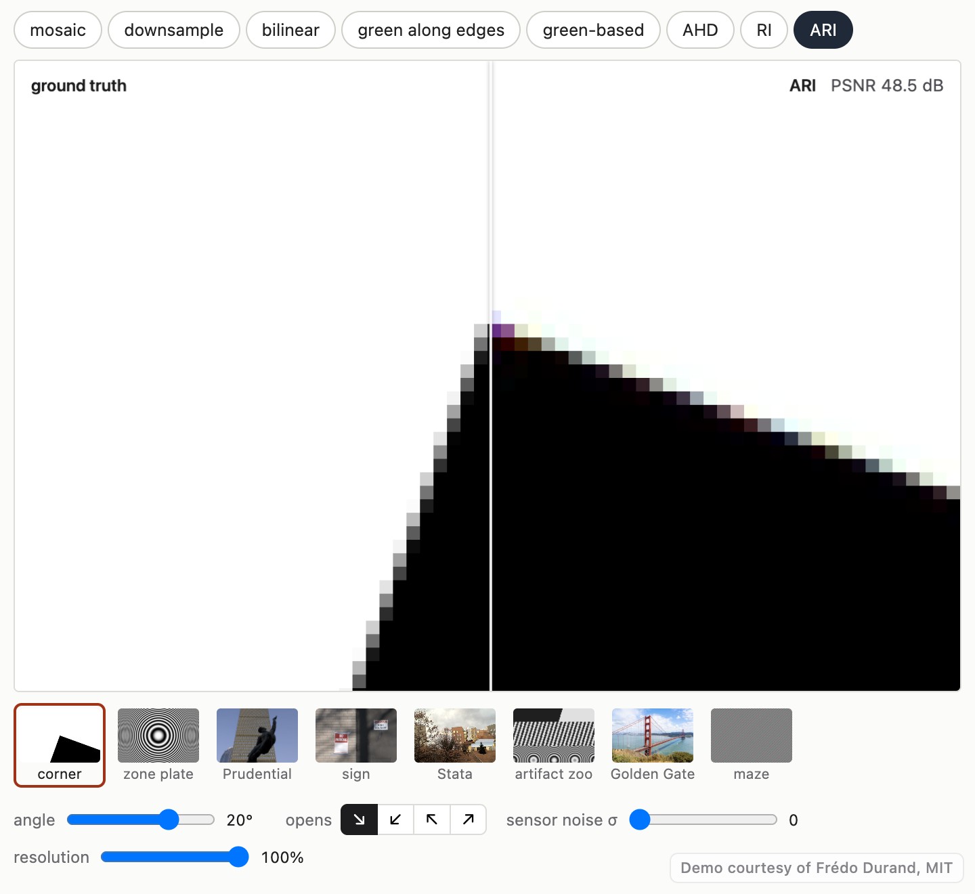This screenshot has height=894, width=975.
Task: Select green along edges method
Action: point(431,30)
